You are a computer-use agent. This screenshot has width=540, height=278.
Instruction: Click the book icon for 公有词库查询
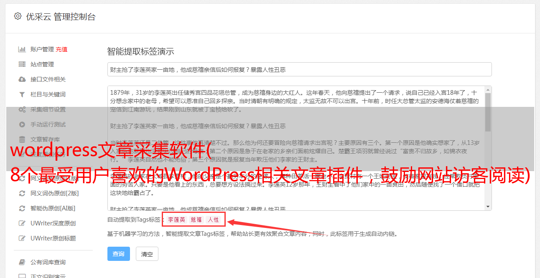coord(22,262)
